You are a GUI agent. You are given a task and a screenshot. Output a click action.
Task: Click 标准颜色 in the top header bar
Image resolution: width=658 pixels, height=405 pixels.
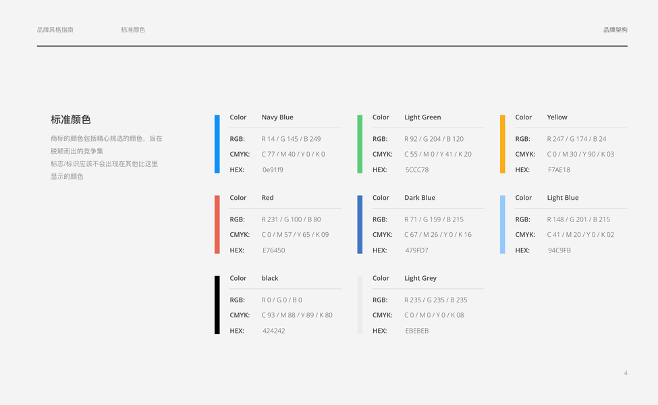pos(133,30)
